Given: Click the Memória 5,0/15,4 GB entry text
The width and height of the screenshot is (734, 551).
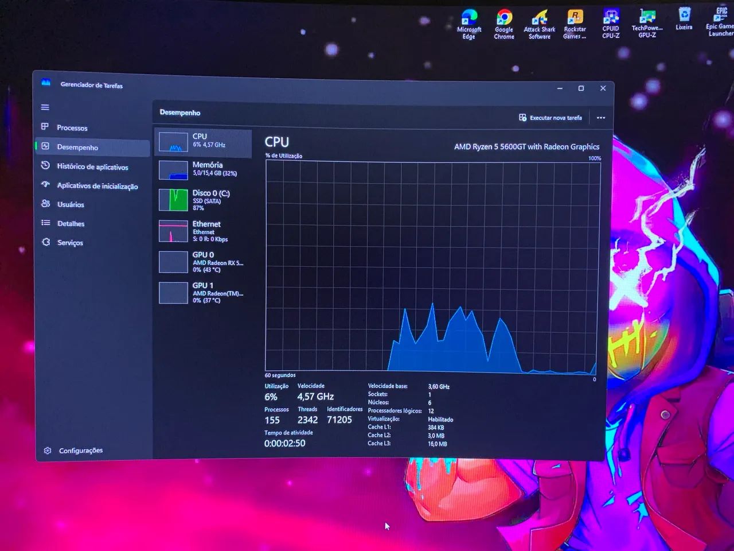Looking at the screenshot, I should [x=215, y=169].
